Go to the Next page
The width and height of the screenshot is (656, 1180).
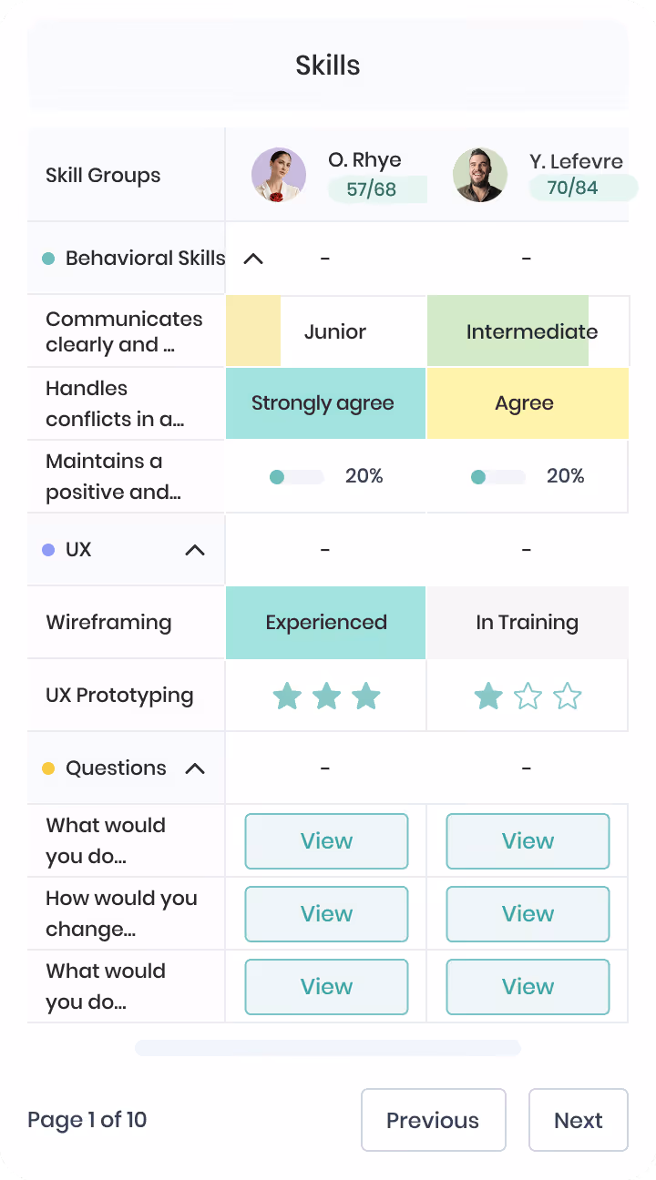click(579, 1120)
